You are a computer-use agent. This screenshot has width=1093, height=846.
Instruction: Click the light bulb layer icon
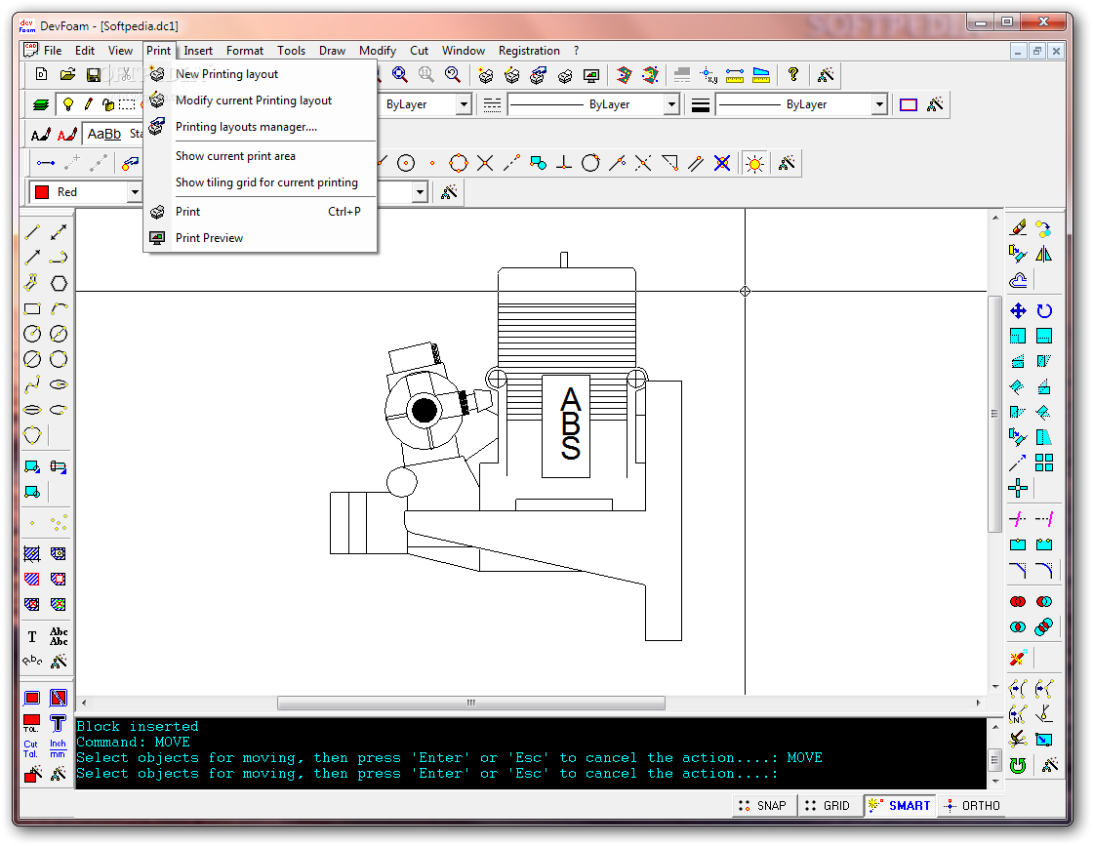click(x=67, y=104)
